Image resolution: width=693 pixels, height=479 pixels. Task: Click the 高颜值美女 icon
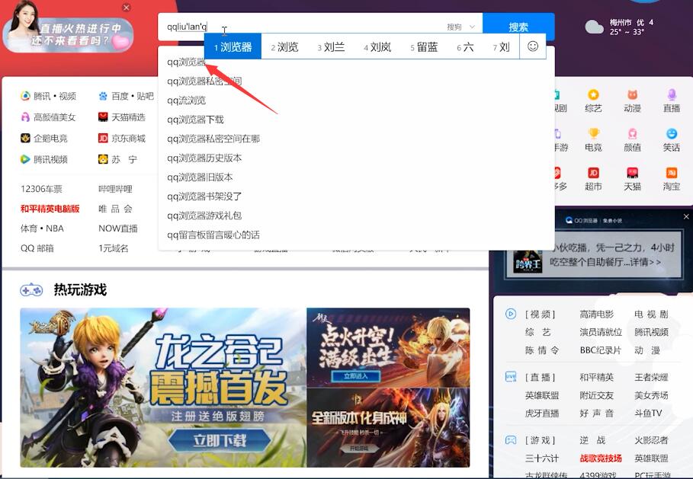pyautogui.click(x=25, y=117)
